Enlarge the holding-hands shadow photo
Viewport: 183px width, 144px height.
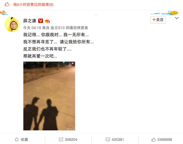[49, 96]
